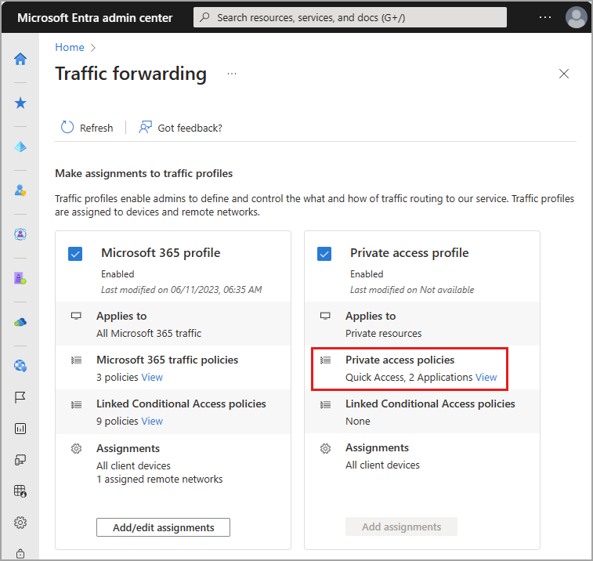Open the purple ID card icon in sidebar

pyautogui.click(x=20, y=278)
